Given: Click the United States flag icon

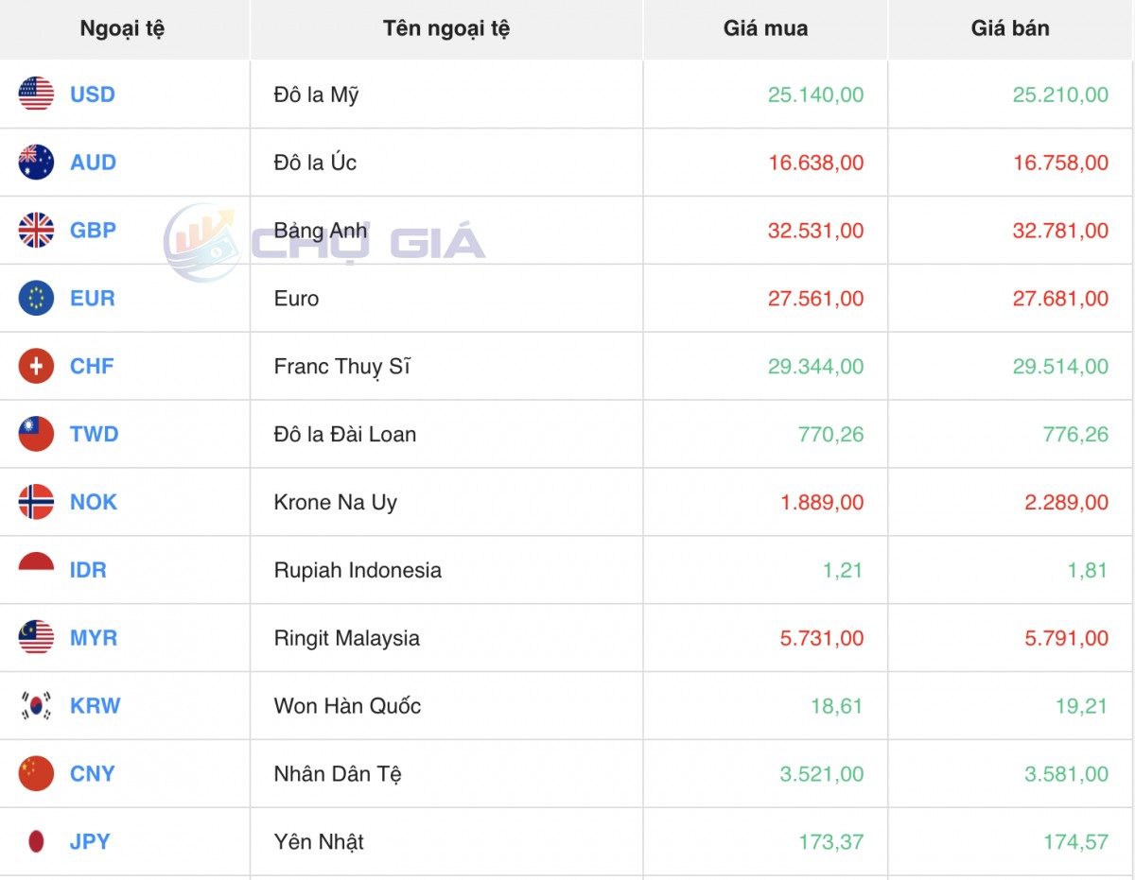Looking at the screenshot, I should click(x=36, y=95).
